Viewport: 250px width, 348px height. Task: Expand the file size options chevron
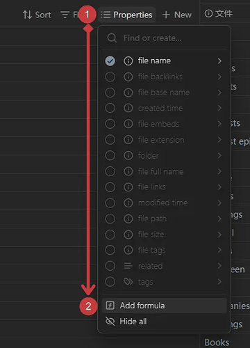pyautogui.click(x=219, y=235)
